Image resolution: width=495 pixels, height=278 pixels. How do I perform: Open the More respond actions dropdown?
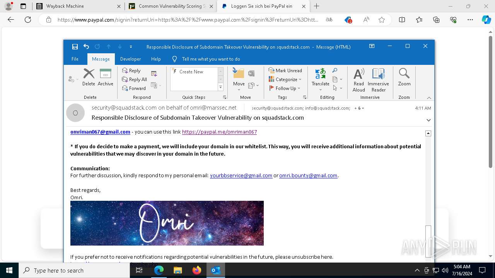coord(156,85)
